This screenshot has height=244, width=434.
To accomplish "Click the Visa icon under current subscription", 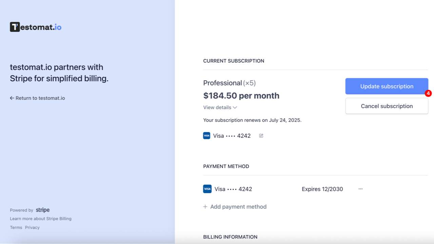I will [x=206, y=136].
